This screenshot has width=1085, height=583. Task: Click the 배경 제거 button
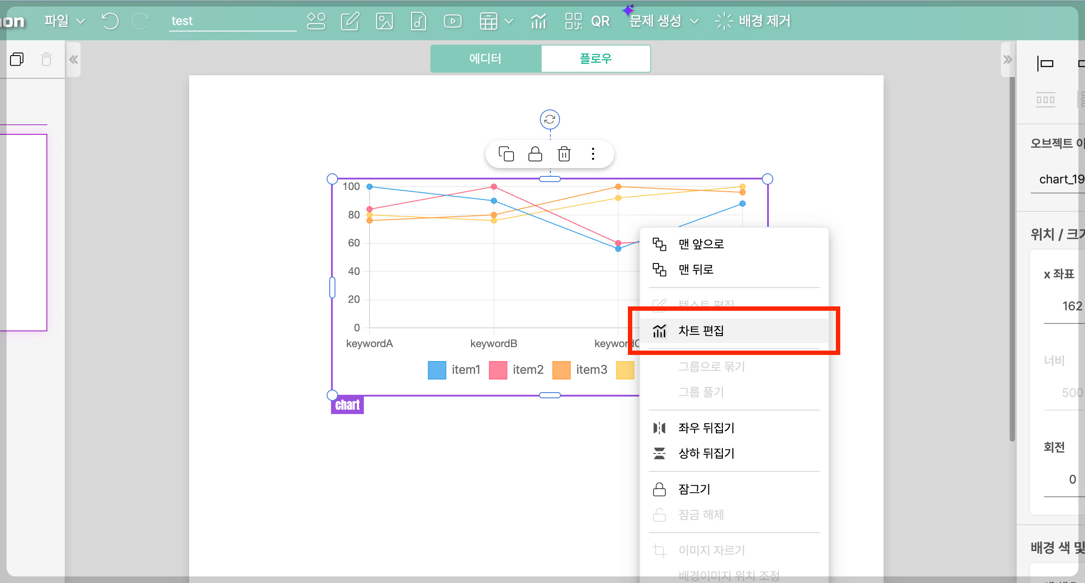753,21
